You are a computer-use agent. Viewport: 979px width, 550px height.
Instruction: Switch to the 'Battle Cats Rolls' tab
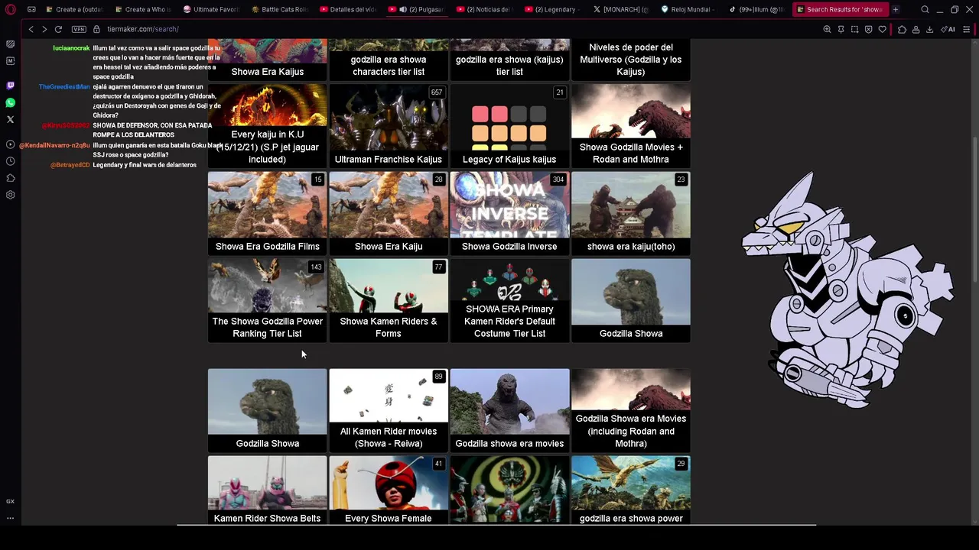pyautogui.click(x=281, y=9)
